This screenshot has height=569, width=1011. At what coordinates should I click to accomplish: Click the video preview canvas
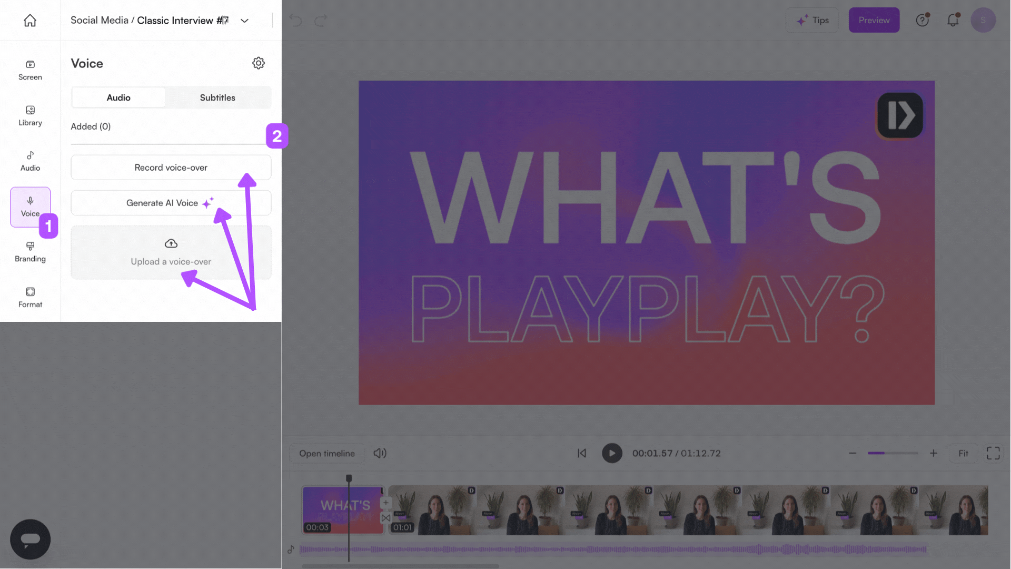[647, 243]
